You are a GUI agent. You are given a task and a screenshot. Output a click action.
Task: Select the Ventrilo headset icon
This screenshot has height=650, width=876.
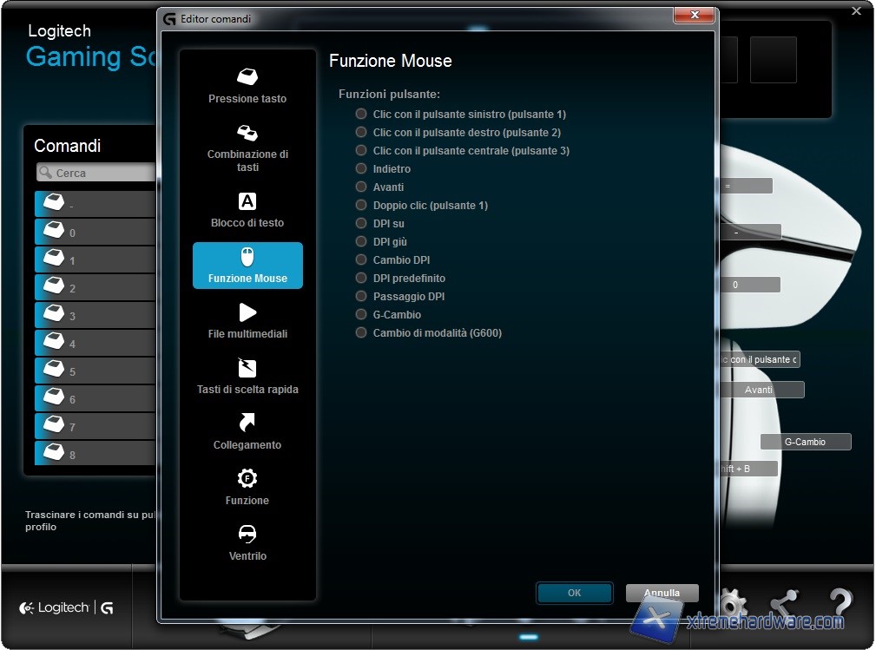pyautogui.click(x=247, y=534)
